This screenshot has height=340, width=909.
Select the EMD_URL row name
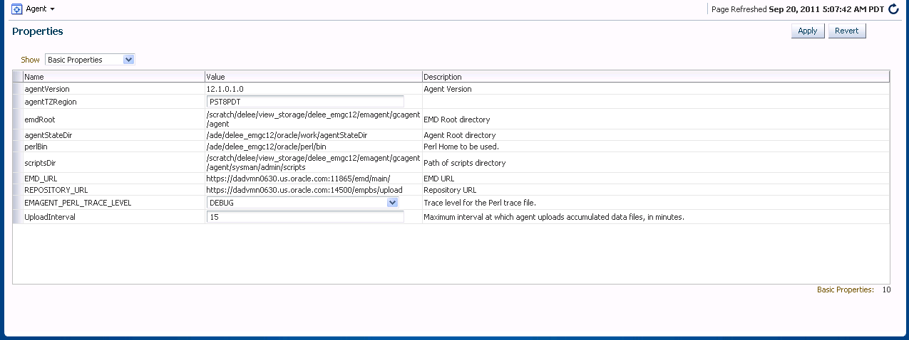[41, 179]
